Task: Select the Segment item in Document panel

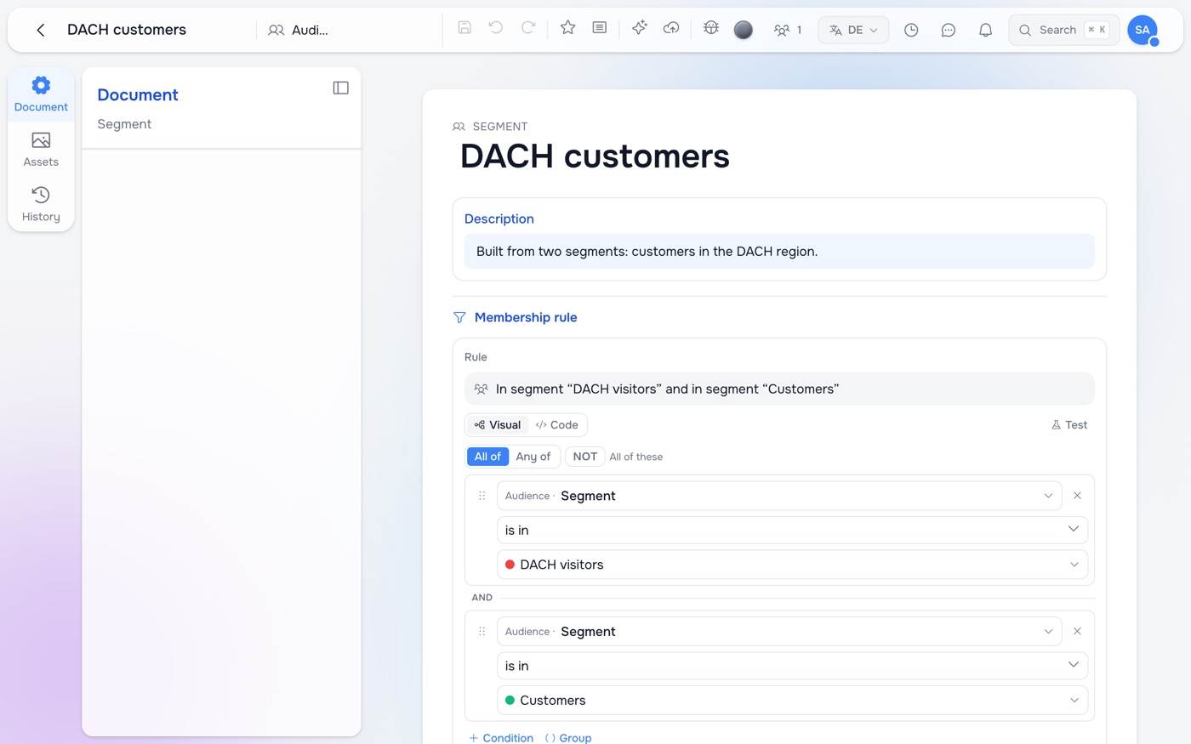Action: [x=124, y=124]
